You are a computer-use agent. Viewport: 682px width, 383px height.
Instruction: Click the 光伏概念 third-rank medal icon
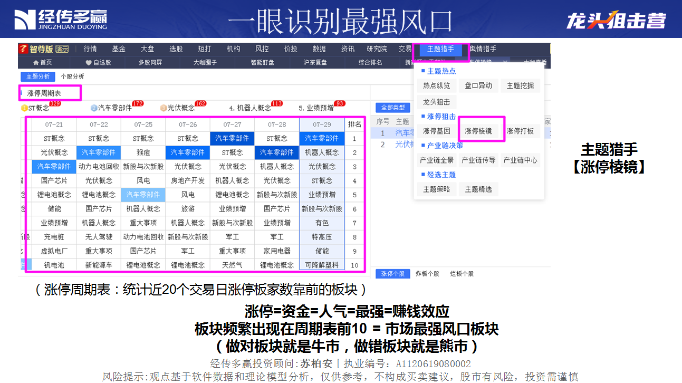(164, 108)
